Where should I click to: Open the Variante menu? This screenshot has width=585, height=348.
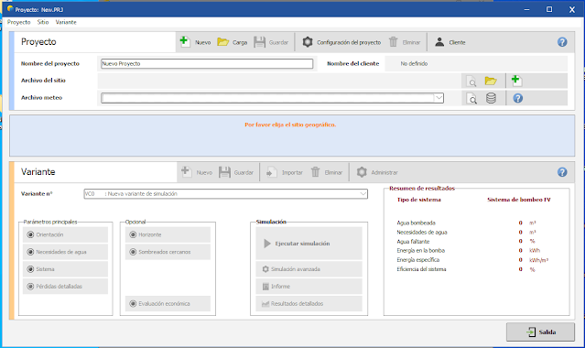coord(66,22)
